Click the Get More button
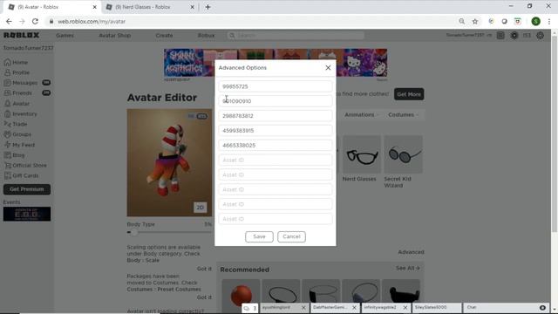The height and width of the screenshot is (314, 558). [x=409, y=94]
